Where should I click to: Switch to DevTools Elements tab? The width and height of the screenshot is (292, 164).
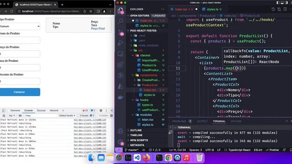click(x=15, y=110)
